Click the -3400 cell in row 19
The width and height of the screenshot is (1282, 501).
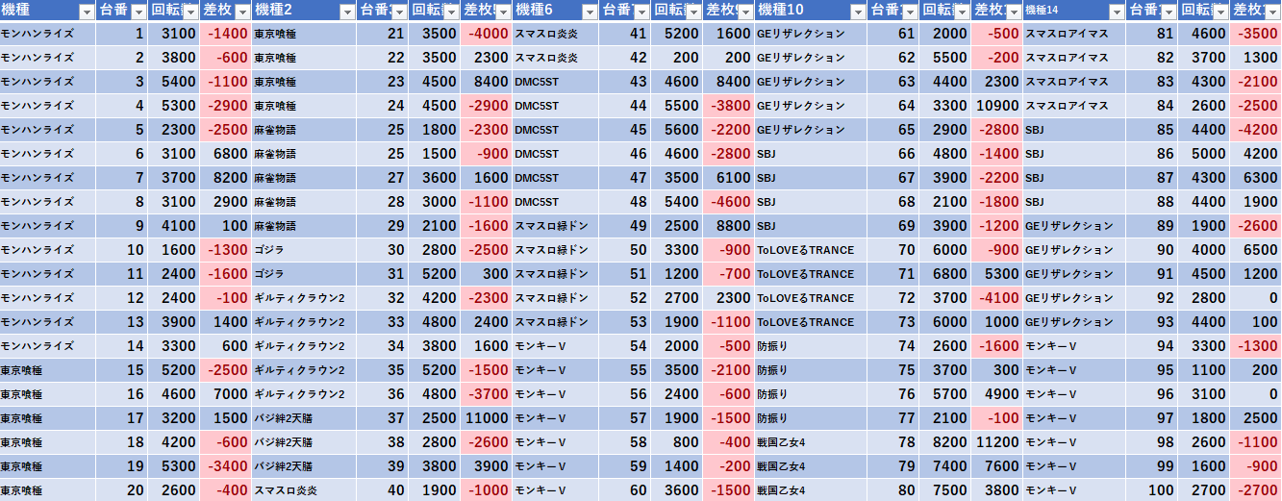pos(225,466)
